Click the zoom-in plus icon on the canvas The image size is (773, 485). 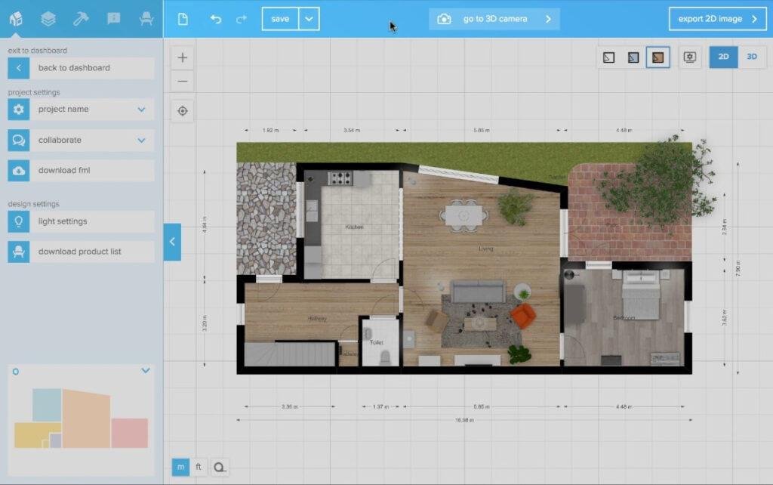coord(183,57)
